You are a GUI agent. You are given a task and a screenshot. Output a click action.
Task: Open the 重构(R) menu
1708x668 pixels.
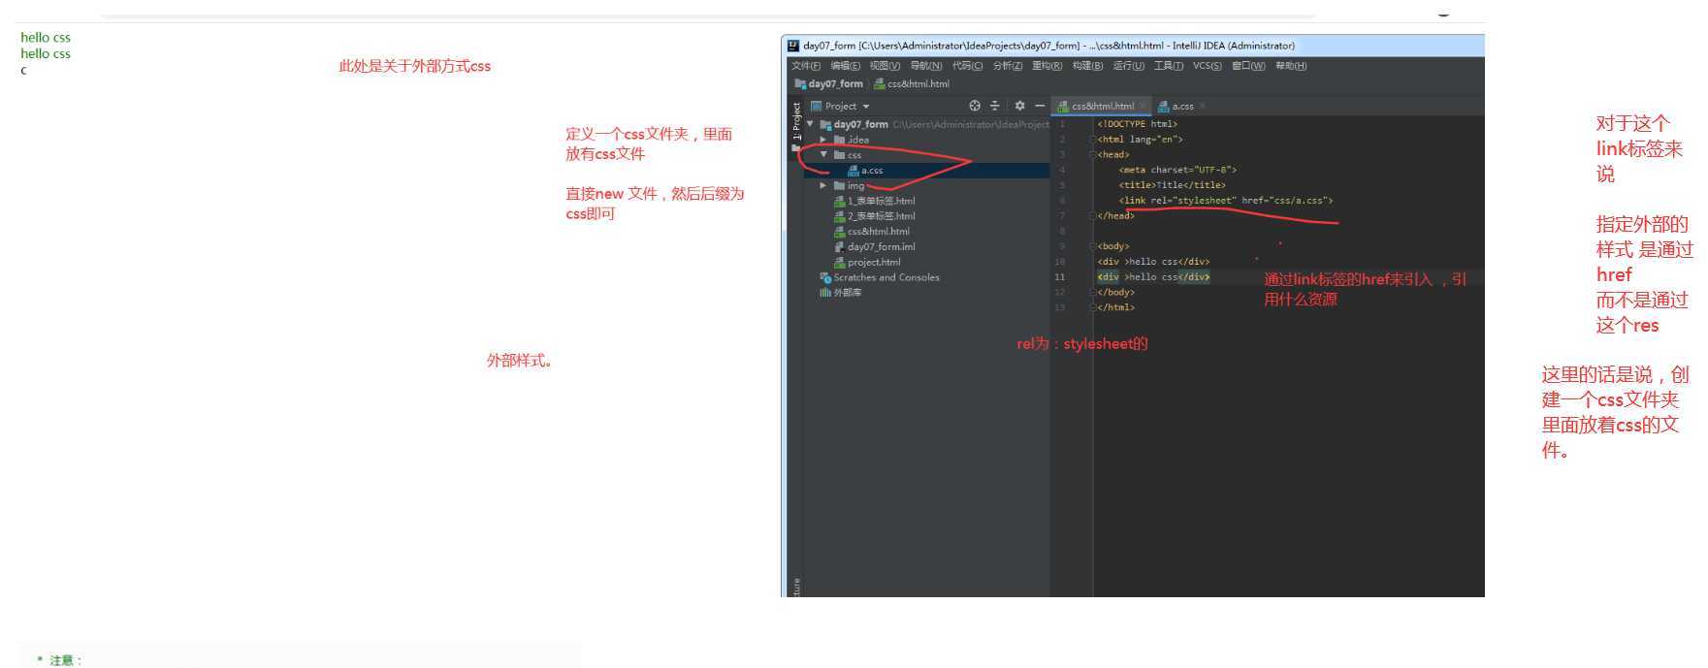pyautogui.click(x=1047, y=66)
